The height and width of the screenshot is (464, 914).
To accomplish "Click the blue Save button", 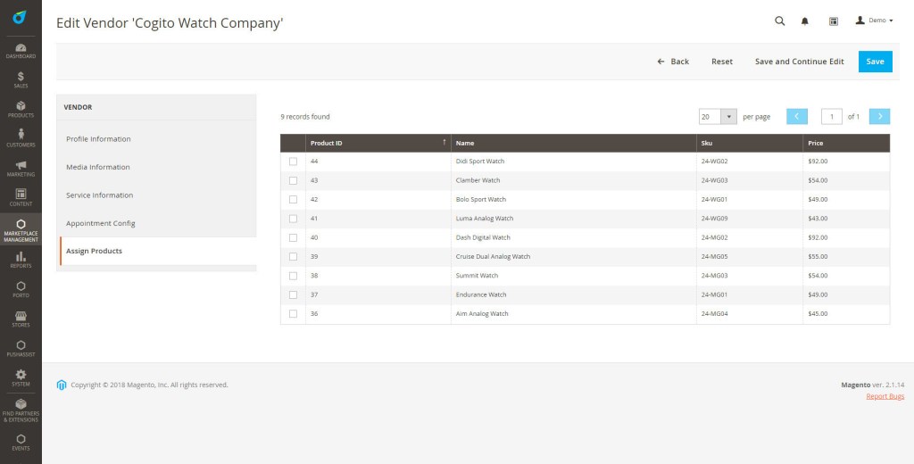I will (x=875, y=62).
